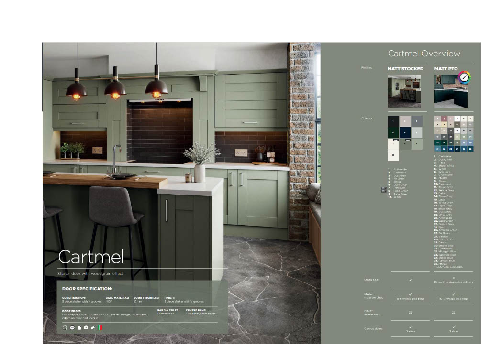Click the document icon in specification footer

click(x=79, y=328)
